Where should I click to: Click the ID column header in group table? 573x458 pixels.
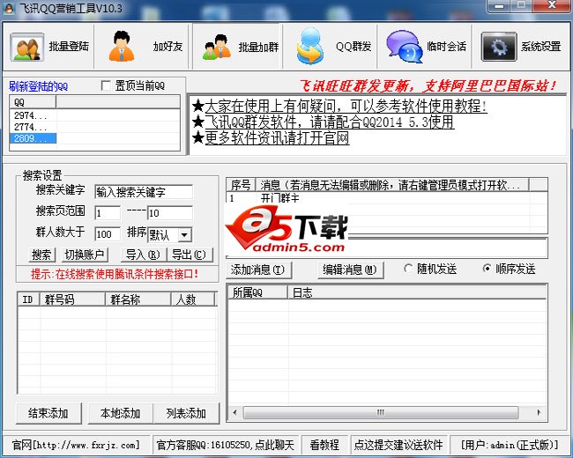[x=28, y=299]
